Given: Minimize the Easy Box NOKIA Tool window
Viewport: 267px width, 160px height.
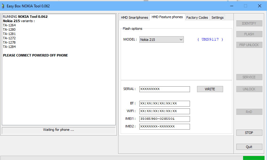Looking at the screenshot, I should (x=232, y=6).
